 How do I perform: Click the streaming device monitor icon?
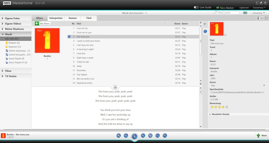click(x=245, y=13)
